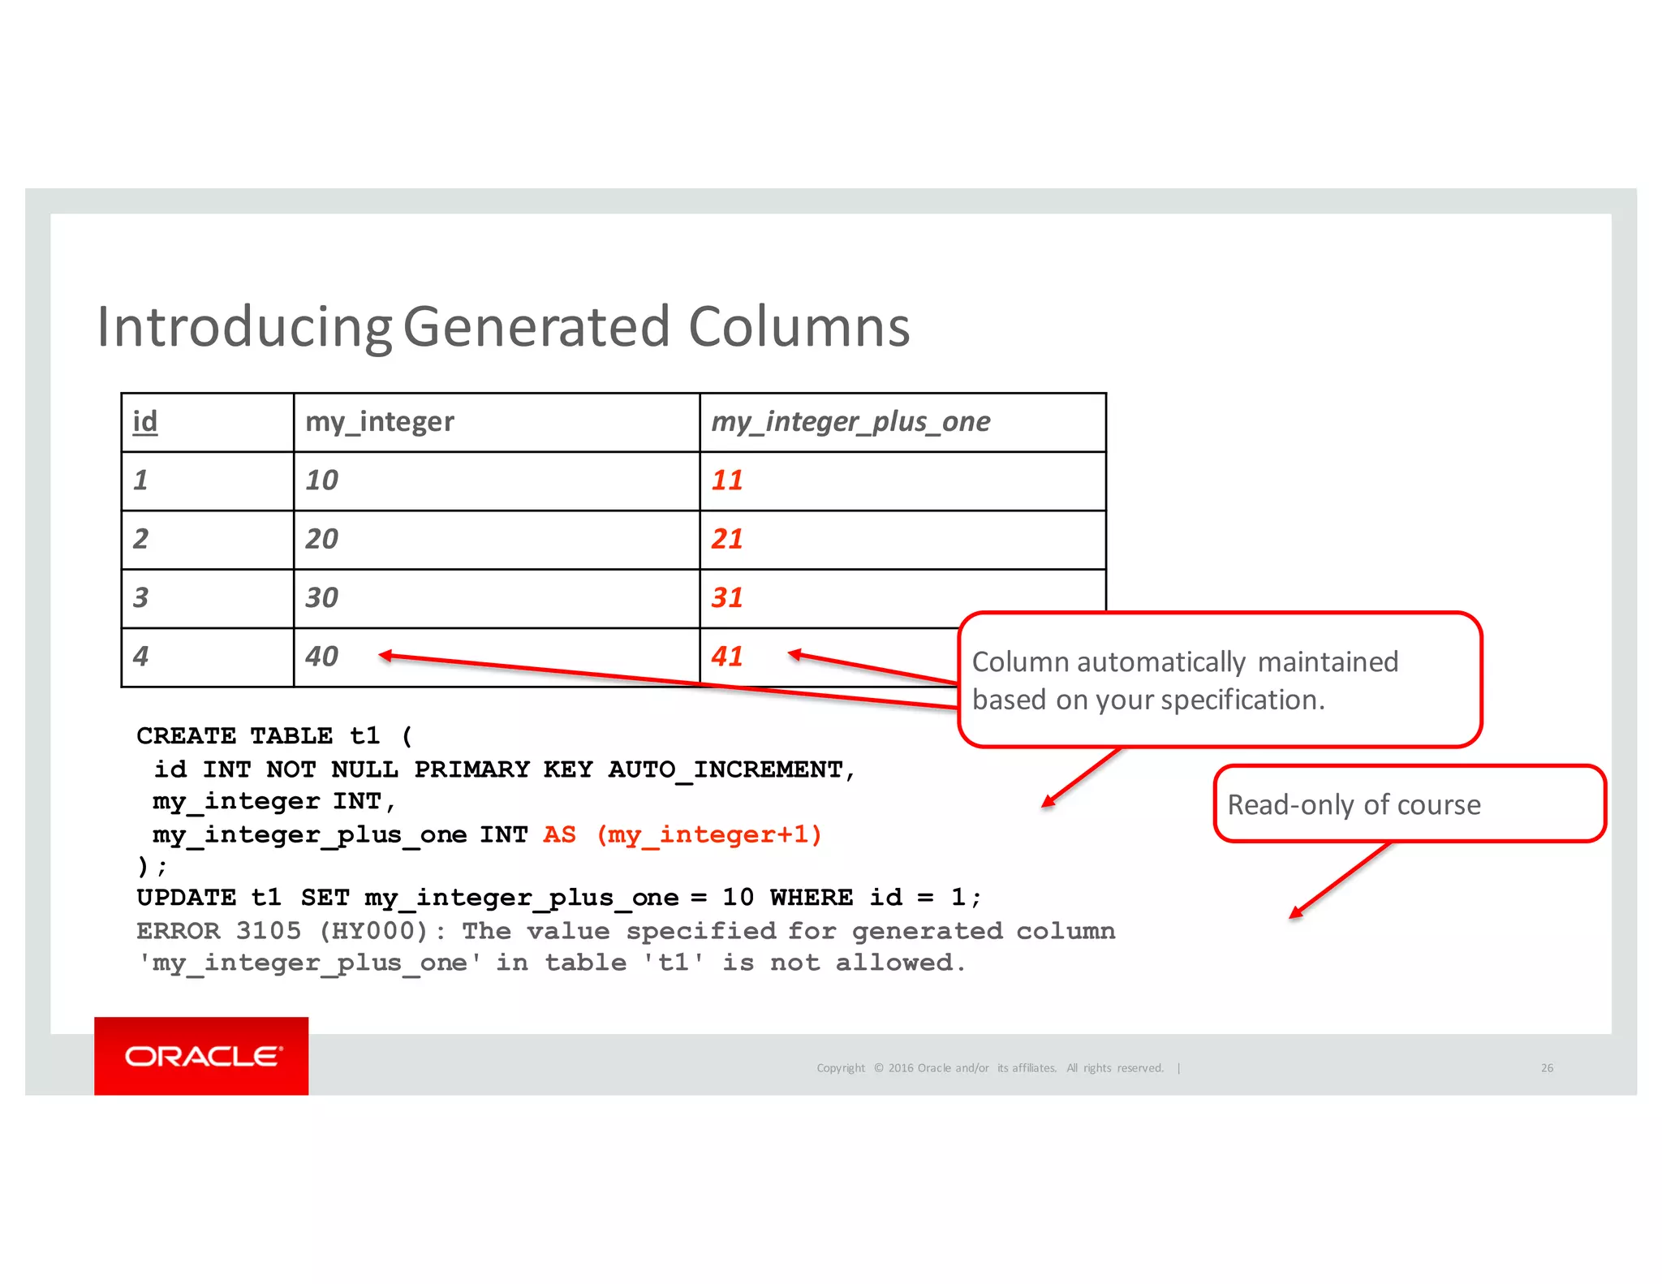1662x1284 pixels.
Task: Click table cell with value 40
Action: pyautogui.click(x=497, y=657)
